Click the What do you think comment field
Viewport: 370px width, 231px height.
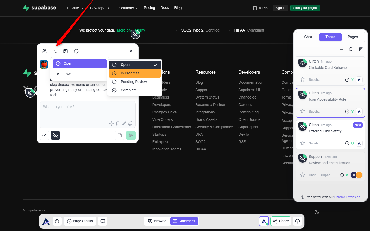[88, 111]
